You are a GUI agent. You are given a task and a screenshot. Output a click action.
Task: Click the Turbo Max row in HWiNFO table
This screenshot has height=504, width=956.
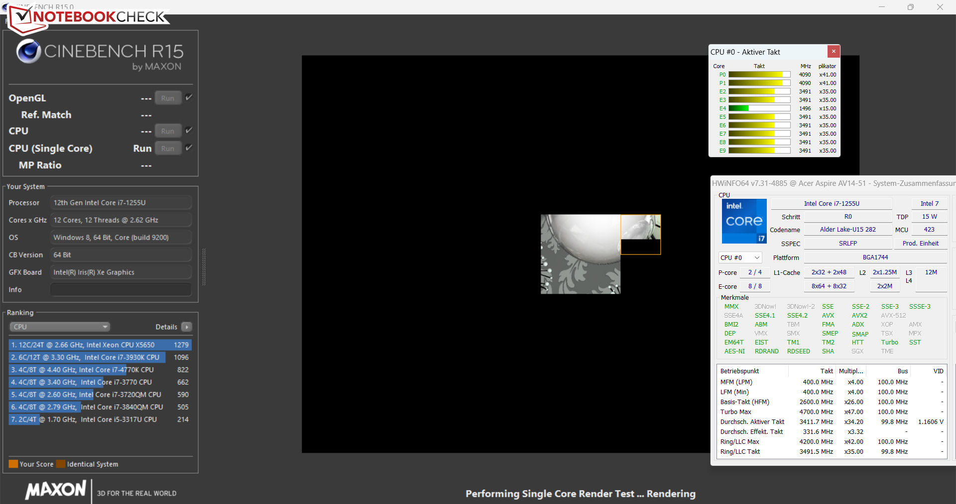coord(832,412)
